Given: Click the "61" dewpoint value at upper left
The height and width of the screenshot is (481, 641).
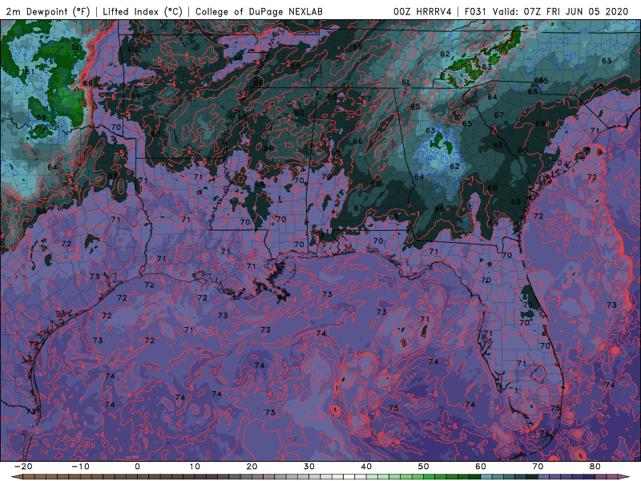Looking at the screenshot, I should [30, 71].
